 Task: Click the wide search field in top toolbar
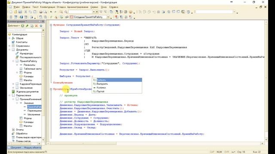214,12
